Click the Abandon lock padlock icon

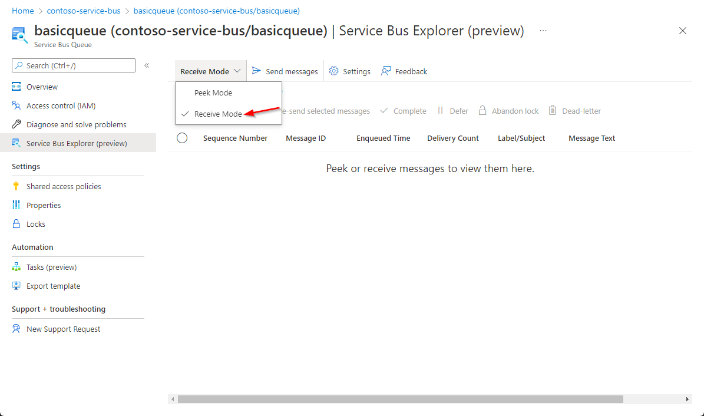click(482, 111)
